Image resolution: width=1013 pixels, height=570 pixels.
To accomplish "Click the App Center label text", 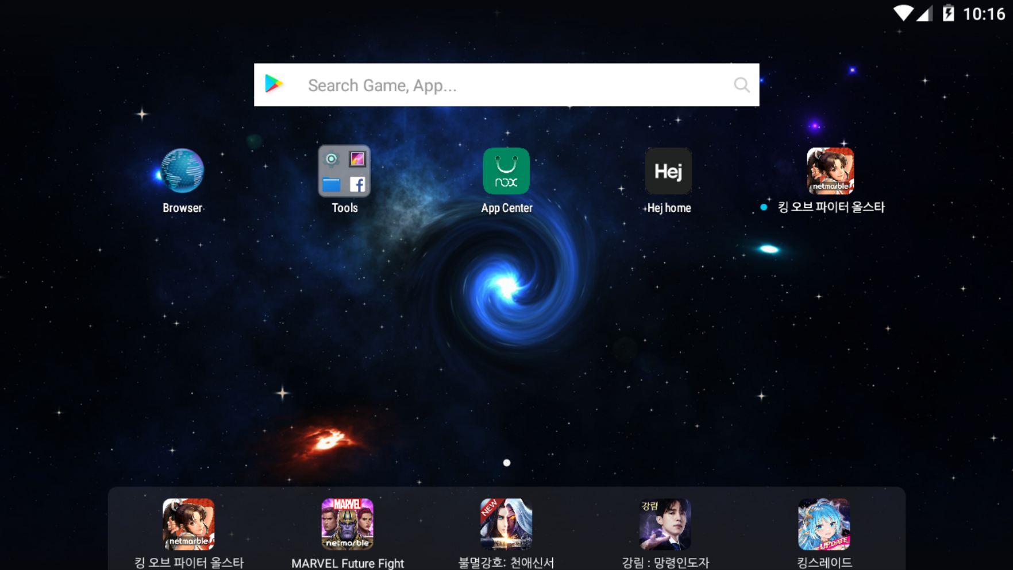I will click(507, 208).
